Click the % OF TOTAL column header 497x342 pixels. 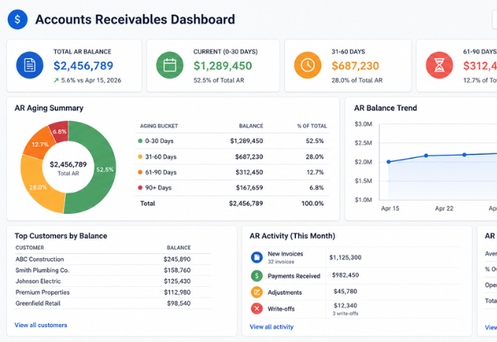pyautogui.click(x=312, y=126)
